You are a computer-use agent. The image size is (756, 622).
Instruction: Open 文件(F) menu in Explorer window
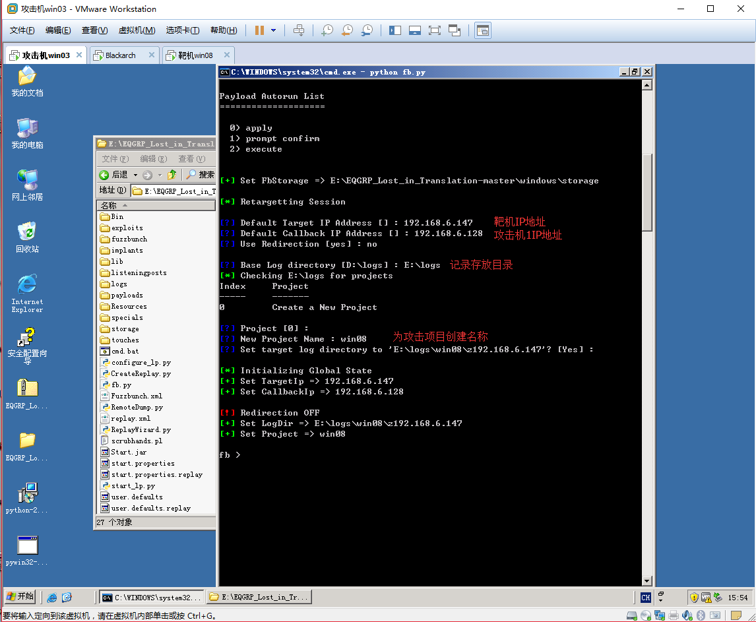115,159
